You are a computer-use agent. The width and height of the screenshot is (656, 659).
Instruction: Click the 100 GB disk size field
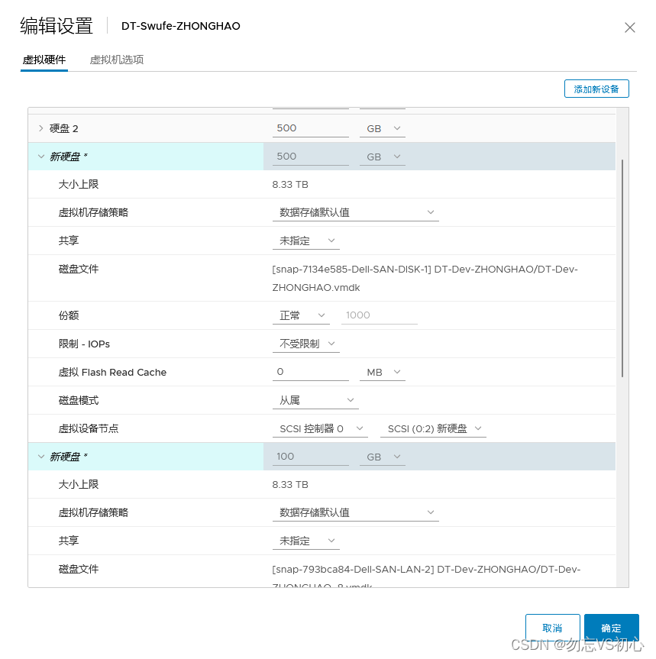tap(310, 457)
